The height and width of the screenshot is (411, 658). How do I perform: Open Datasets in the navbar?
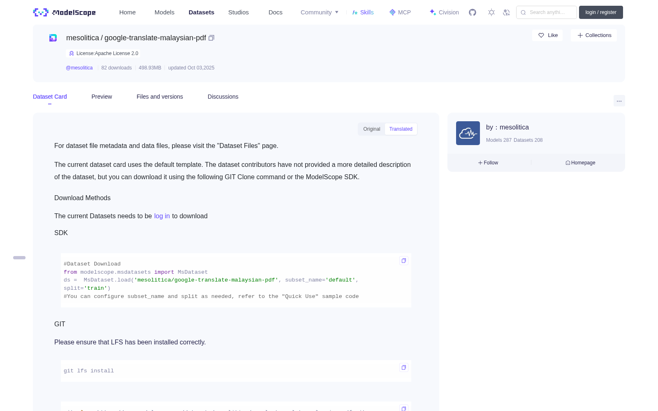tap(202, 12)
